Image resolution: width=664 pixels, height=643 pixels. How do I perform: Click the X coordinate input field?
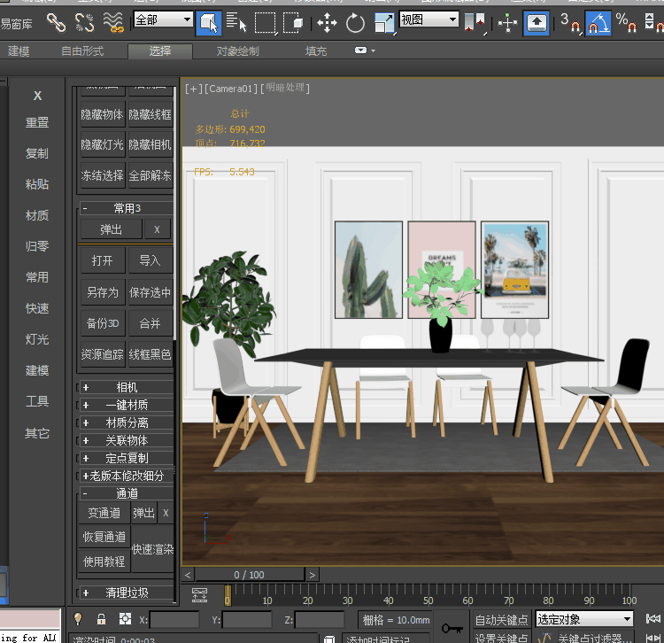point(174,619)
